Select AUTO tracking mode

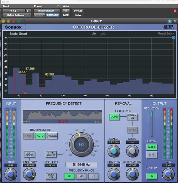(40, 136)
